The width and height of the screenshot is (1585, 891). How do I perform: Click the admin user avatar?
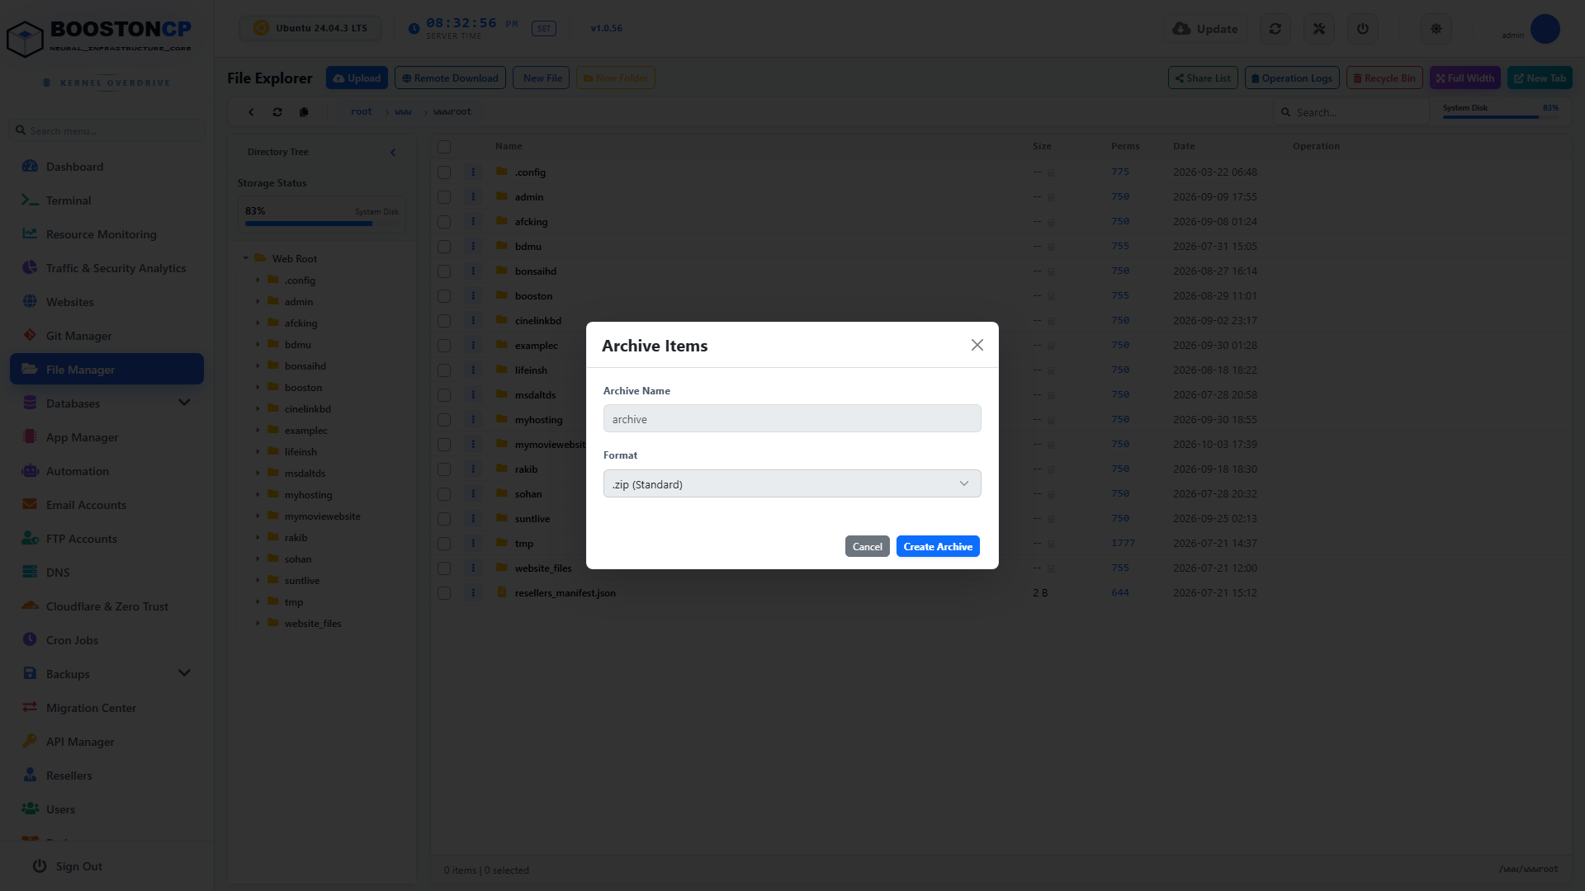tap(1545, 29)
